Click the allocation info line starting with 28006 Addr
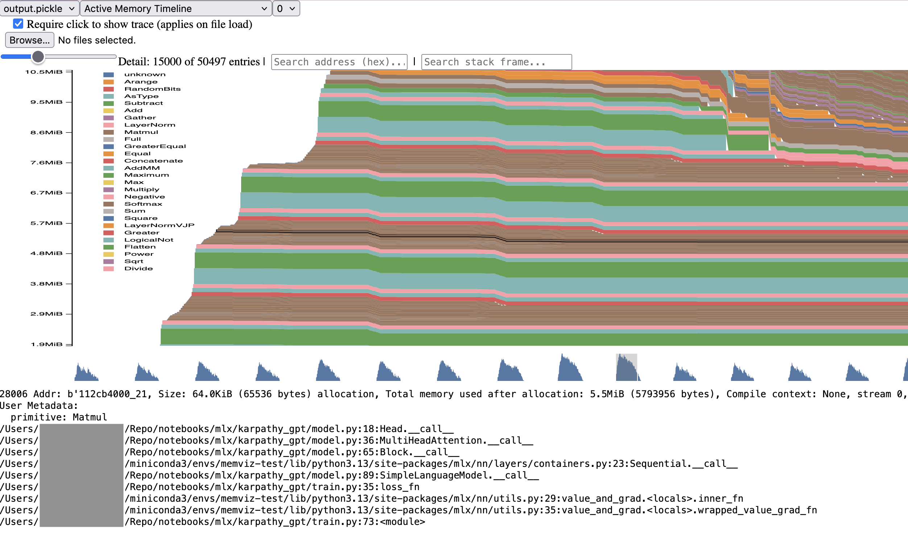Screen dimensions: 908x534 454,394
